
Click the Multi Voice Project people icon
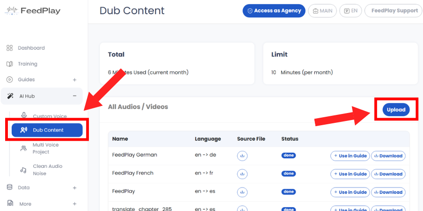[x=24, y=148]
